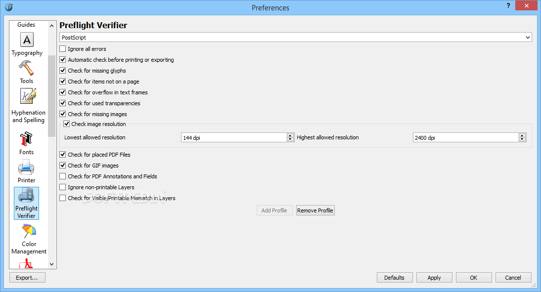541x292 pixels.
Task: Close the Preferences window
Action: (x=527, y=5)
